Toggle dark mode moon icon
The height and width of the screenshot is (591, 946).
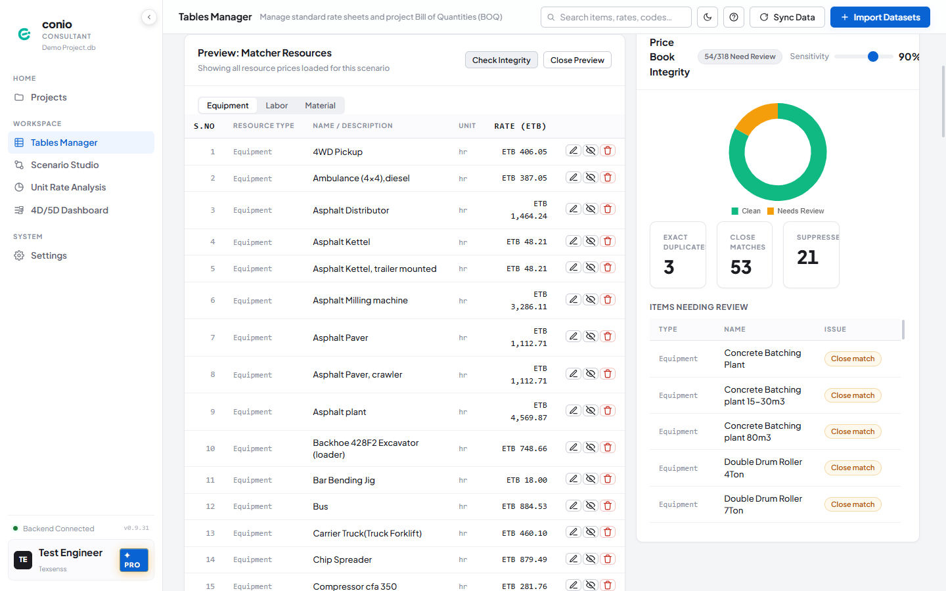coord(708,17)
